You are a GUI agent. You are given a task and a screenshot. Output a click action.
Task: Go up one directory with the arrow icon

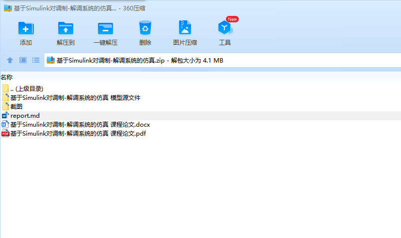click(10, 60)
